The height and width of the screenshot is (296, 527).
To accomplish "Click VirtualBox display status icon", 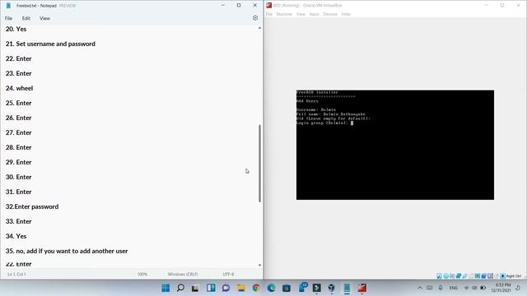I will coord(478,276).
